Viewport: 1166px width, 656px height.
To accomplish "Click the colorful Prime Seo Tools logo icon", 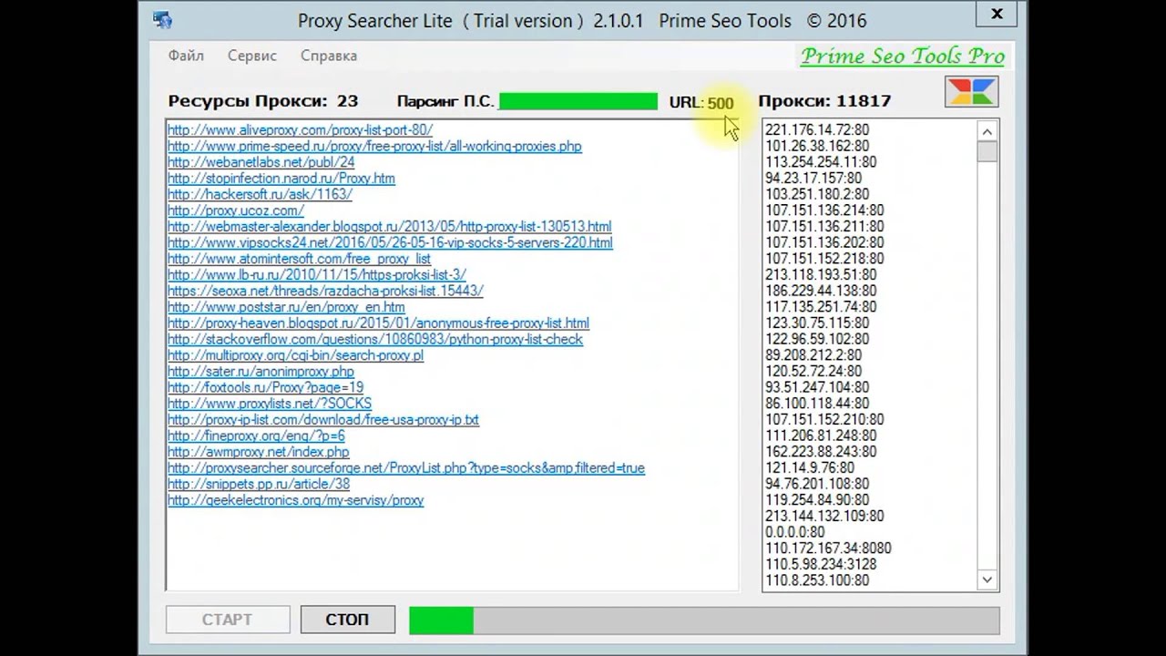I will point(972,92).
